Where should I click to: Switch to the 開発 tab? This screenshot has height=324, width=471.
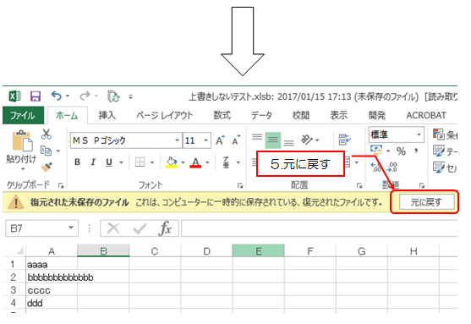click(376, 115)
